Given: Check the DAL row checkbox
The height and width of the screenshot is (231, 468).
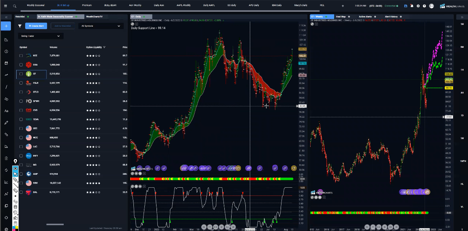Looking at the screenshot, I should [21, 192].
